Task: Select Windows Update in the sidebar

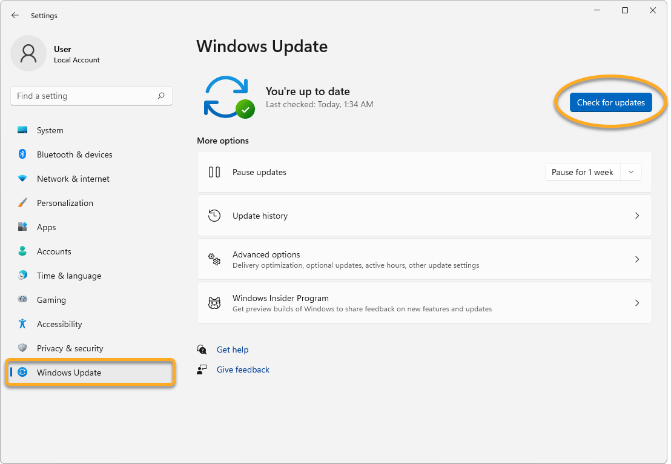Action: pos(69,373)
